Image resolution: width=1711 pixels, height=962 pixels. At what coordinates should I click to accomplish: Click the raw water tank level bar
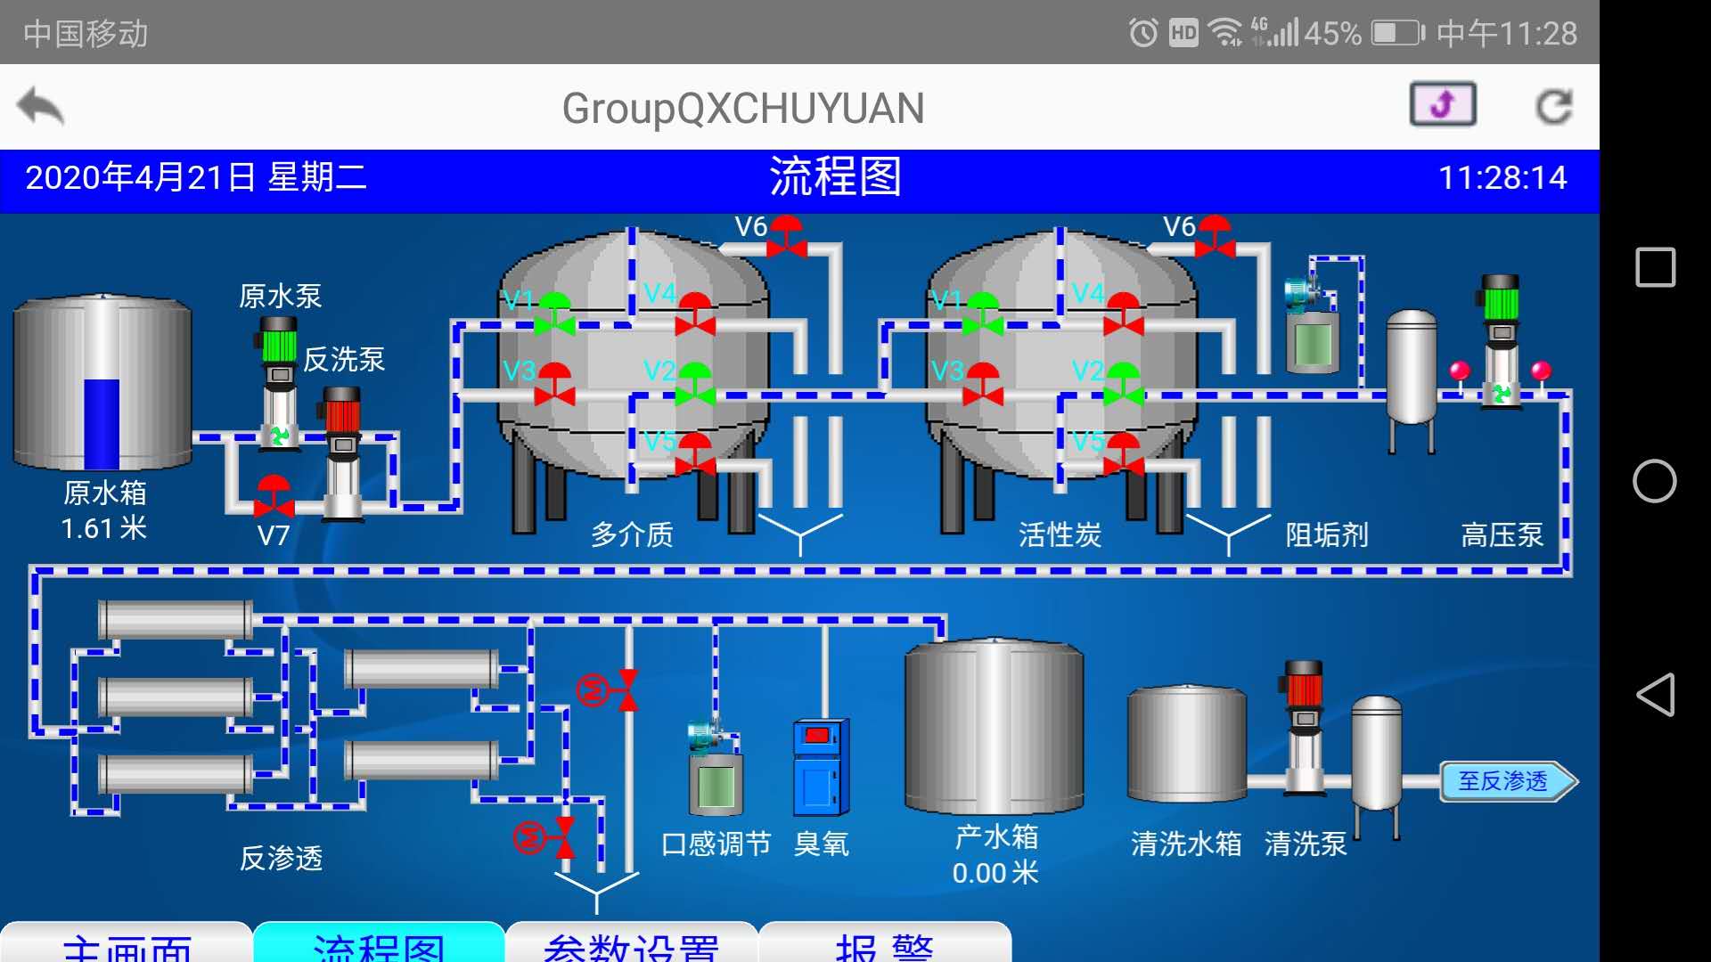102,423
